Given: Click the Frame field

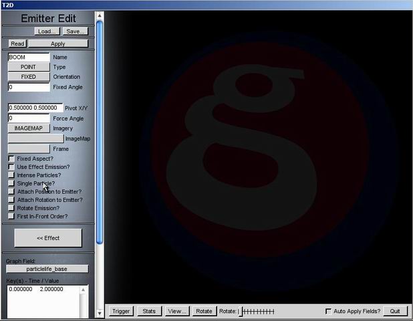Looking at the screenshot, I should 29,148.
